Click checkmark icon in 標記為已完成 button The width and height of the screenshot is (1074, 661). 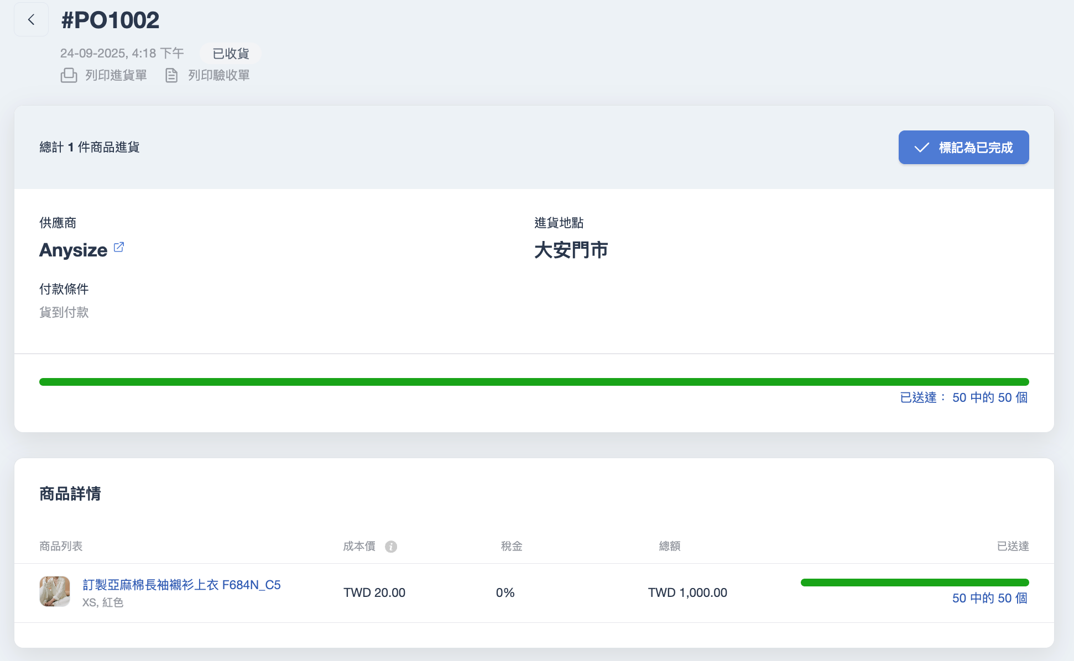[921, 148]
